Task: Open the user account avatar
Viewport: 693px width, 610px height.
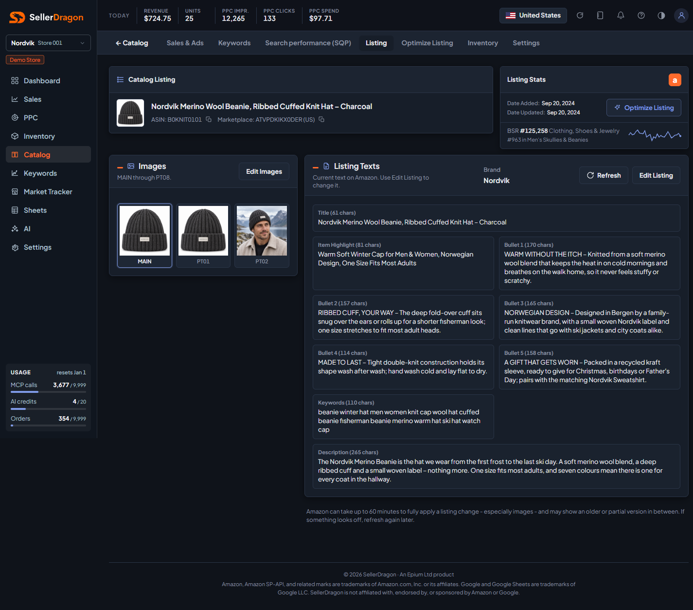Action: point(681,16)
